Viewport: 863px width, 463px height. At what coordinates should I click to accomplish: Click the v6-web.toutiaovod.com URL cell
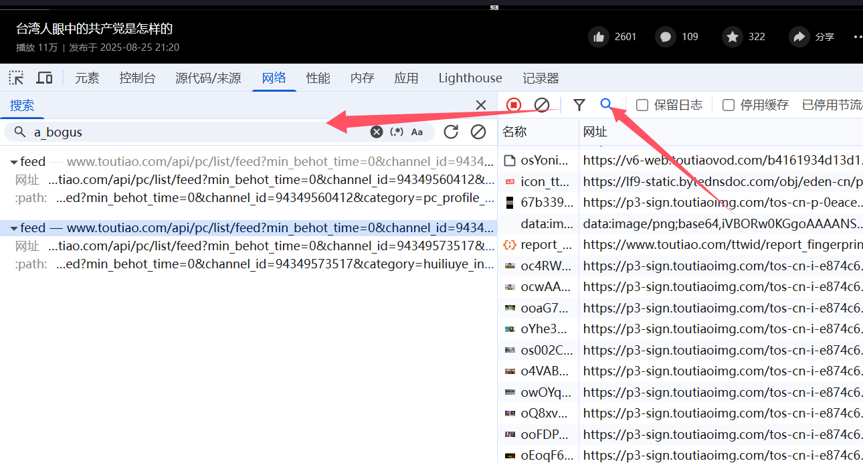[723, 161]
